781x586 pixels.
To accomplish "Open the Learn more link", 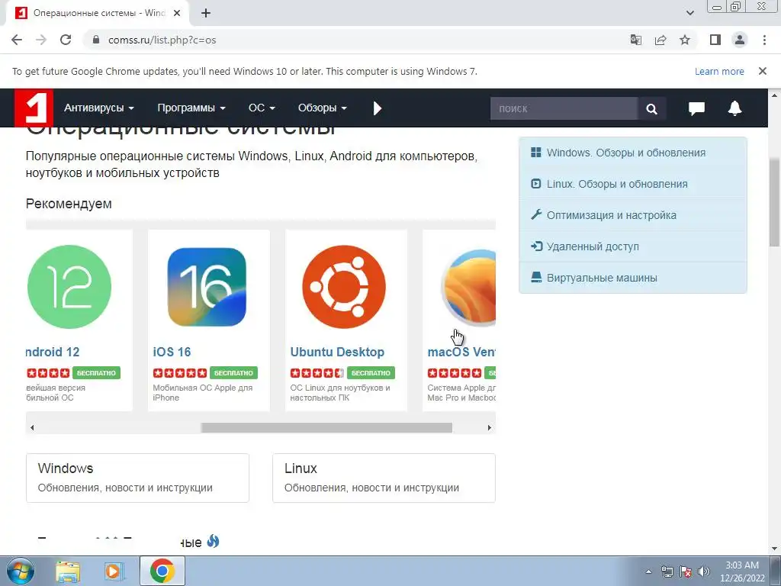I will [719, 71].
